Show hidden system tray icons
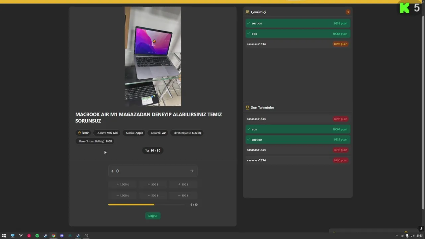This screenshot has width=425, height=239. [396, 236]
